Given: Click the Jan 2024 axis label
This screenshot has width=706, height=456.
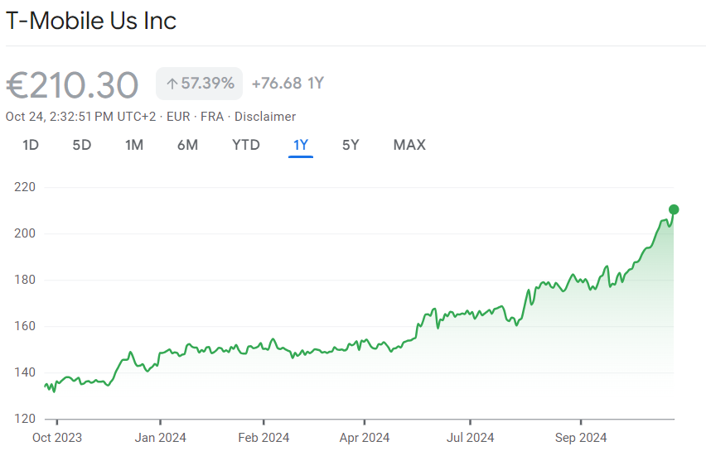Looking at the screenshot, I should (x=160, y=438).
